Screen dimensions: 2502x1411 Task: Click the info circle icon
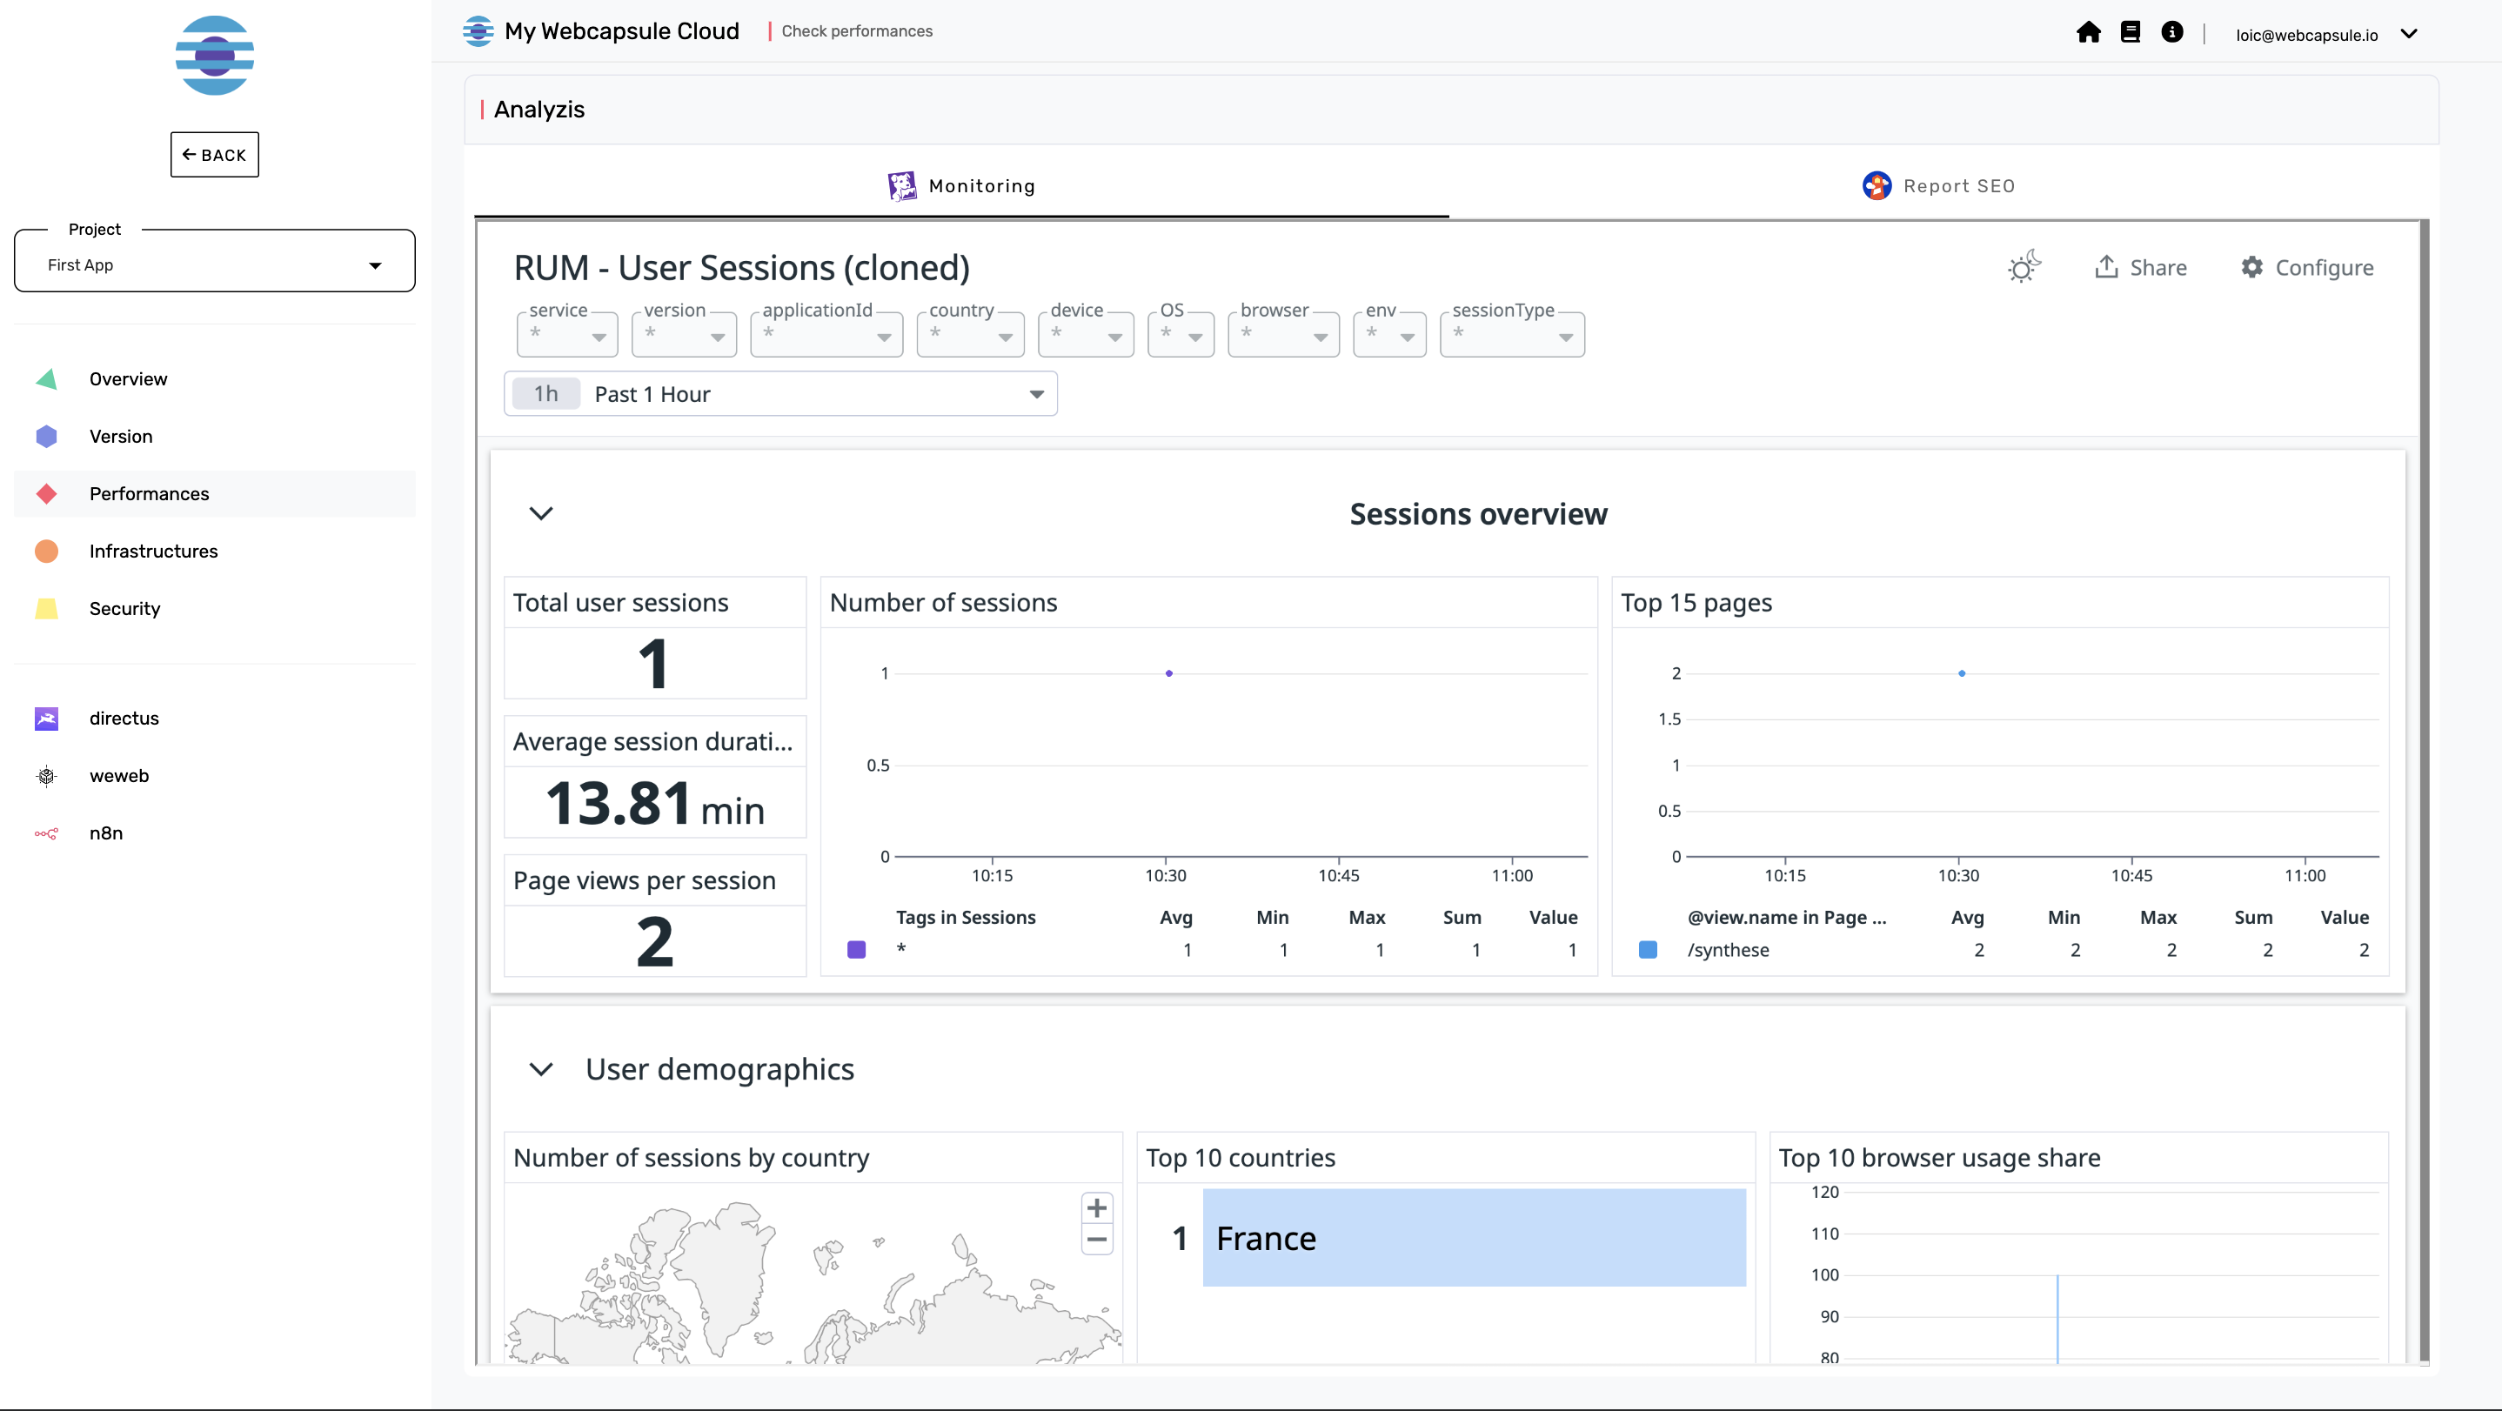[2171, 32]
